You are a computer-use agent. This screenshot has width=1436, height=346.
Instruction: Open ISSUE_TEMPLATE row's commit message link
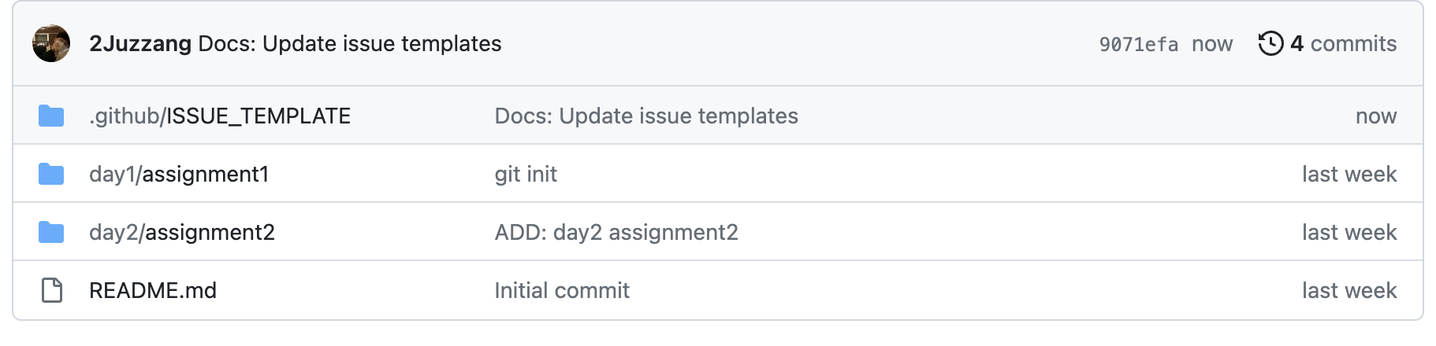(645, 116)
